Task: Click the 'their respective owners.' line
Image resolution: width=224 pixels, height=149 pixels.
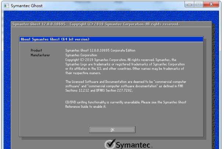Action: 83,73
